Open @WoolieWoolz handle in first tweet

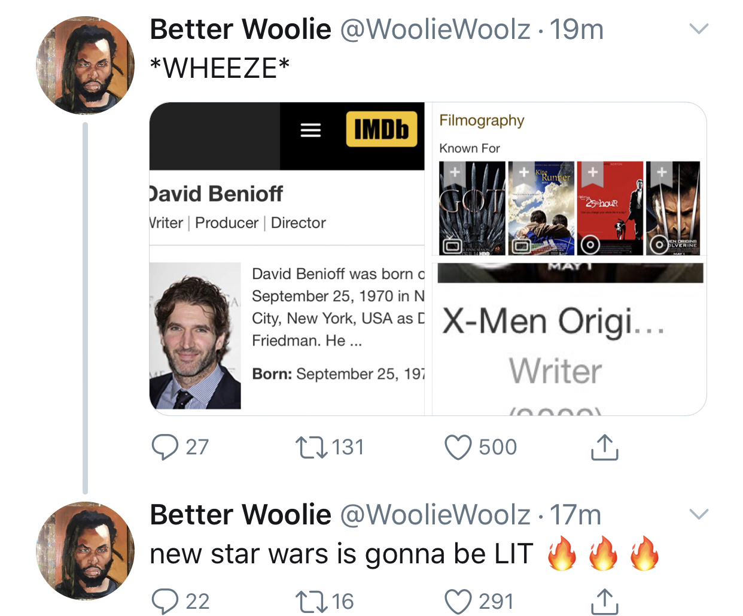pos(435,29)
